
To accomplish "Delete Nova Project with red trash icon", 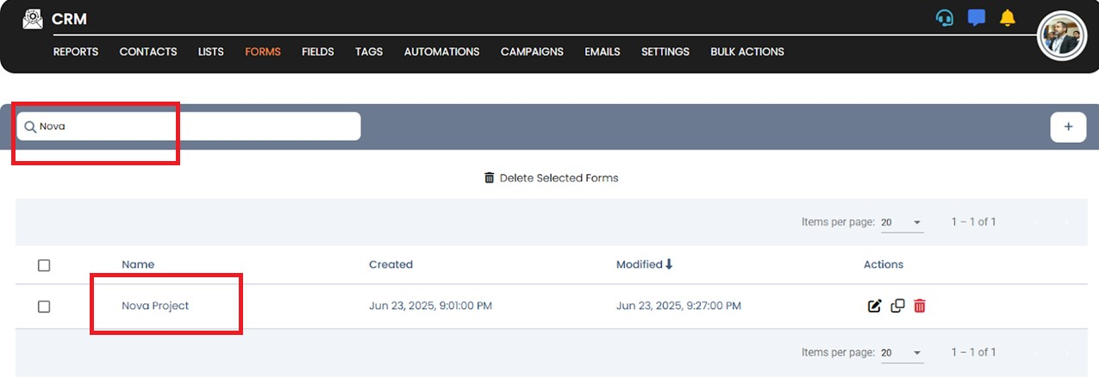I will 920,306.
